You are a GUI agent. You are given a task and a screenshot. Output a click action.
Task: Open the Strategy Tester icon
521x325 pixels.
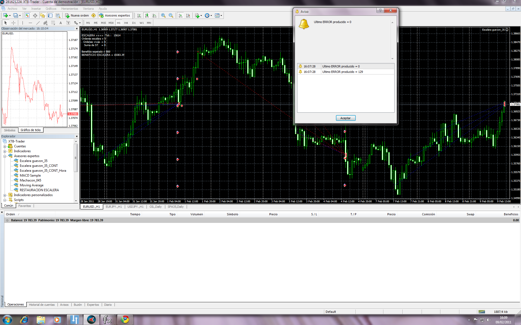click(x=58, y=15)
